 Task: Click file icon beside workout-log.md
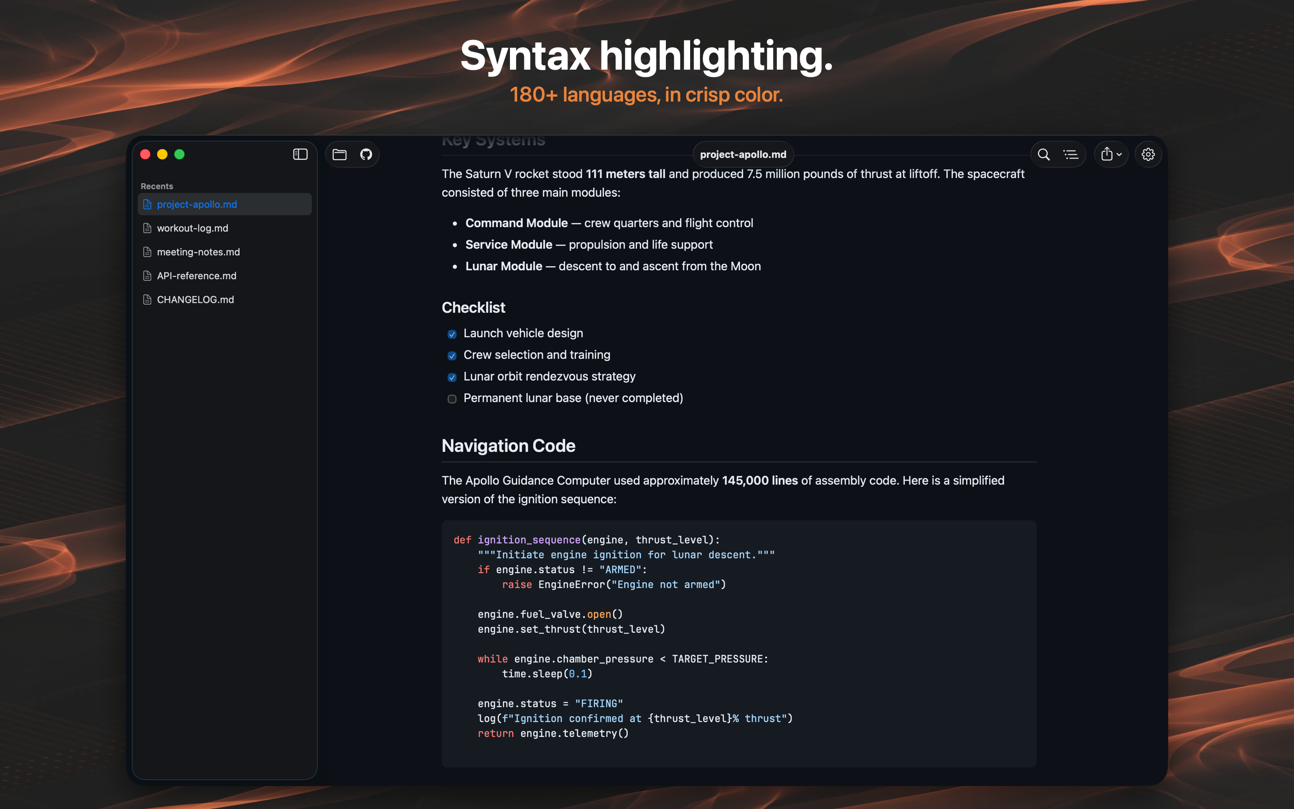[x=147, y=228]
